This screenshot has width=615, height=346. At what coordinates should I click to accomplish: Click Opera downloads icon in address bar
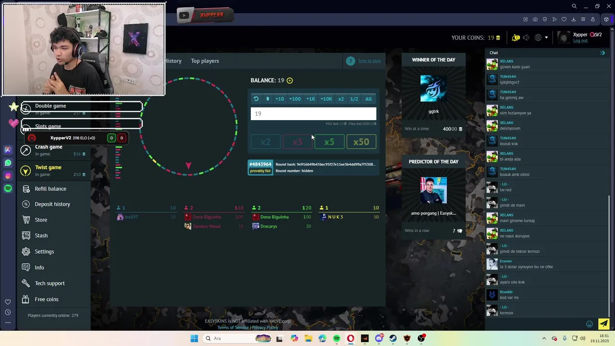[574, 19]
